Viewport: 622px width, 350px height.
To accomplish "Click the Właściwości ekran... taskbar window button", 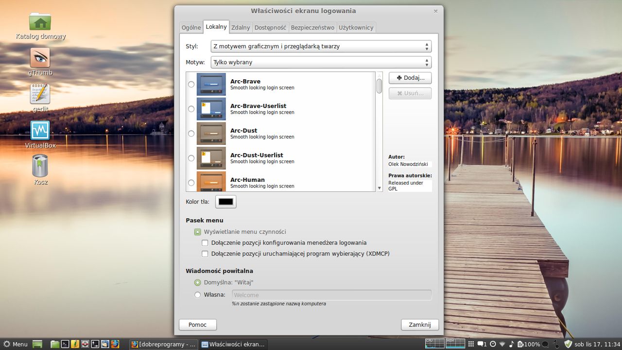I will click(x=233, y=344).
